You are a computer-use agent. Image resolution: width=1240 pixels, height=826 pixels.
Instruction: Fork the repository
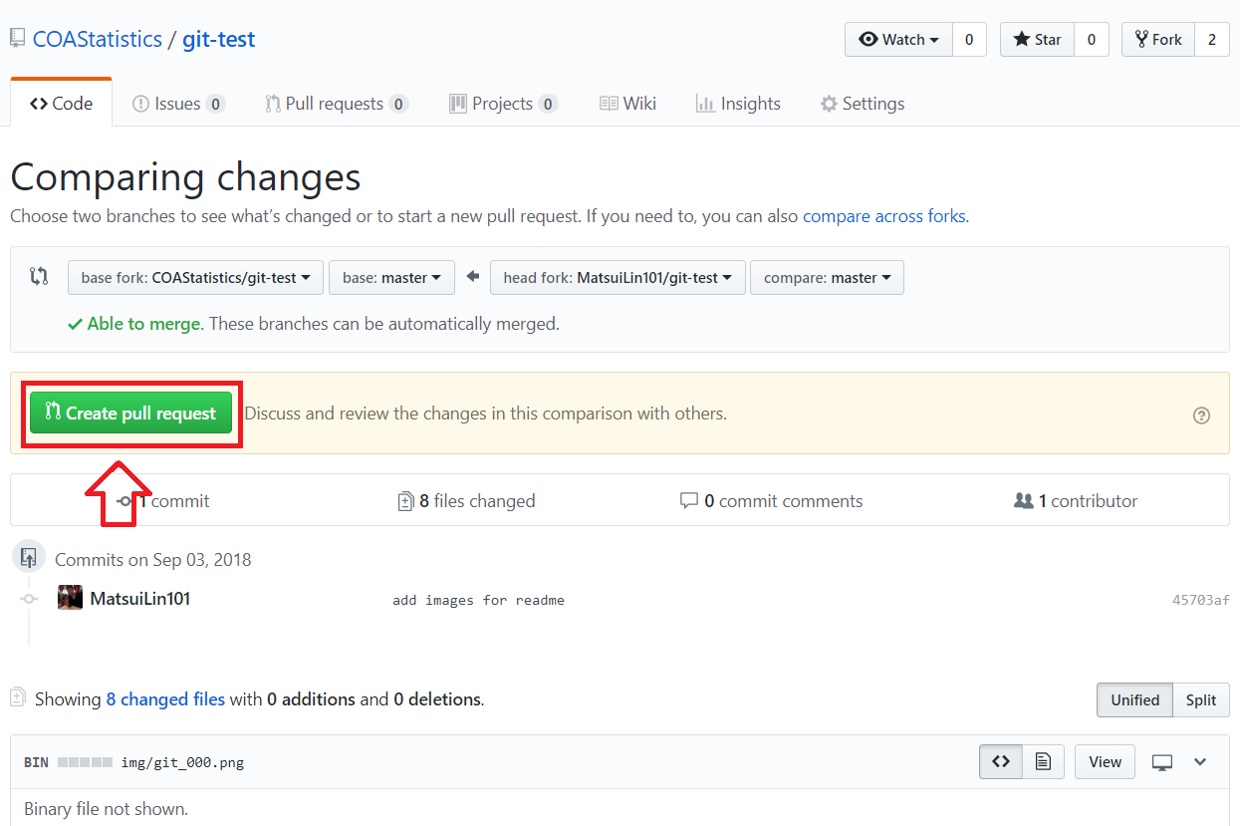1158,40
